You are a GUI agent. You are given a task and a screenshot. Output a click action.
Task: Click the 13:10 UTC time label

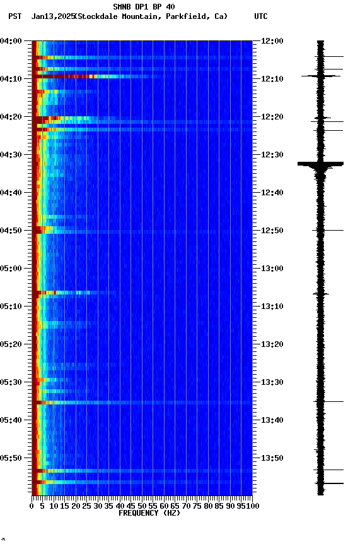click(x=272, y=306)
